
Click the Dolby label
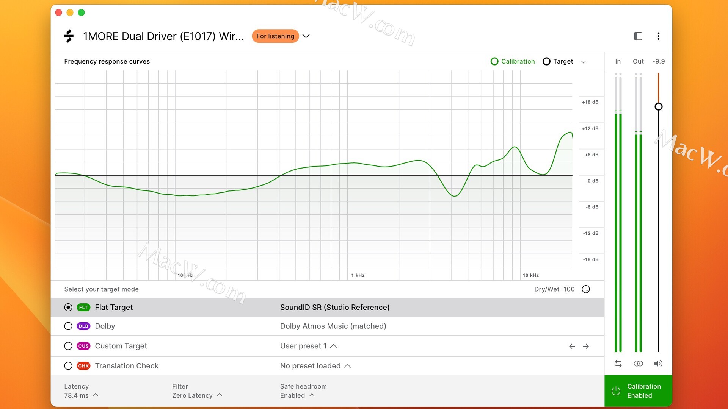[x=105, y=326]
